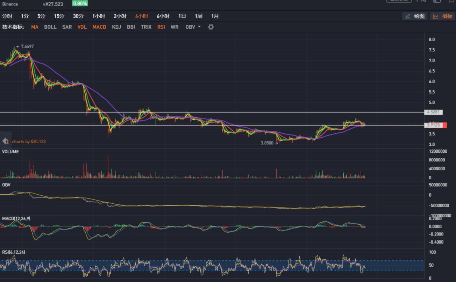Click the 7.6497 high price marker

coord(27,46)
